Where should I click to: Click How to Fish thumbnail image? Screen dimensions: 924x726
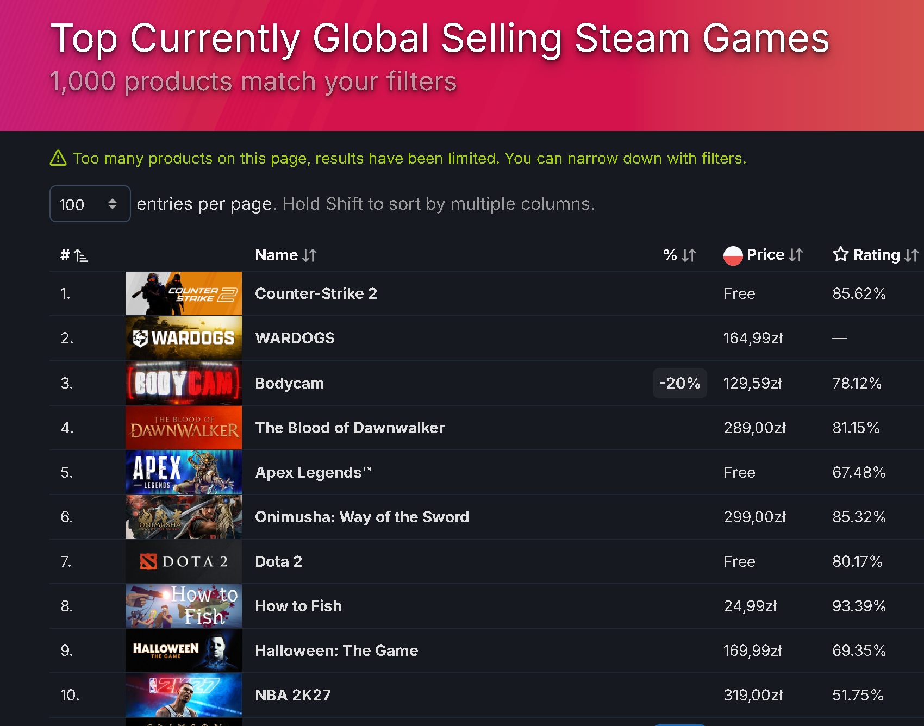point(184,606)
